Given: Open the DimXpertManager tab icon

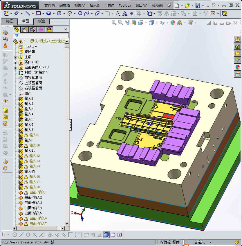Looking at the screenshot, I should pos(41,30).
